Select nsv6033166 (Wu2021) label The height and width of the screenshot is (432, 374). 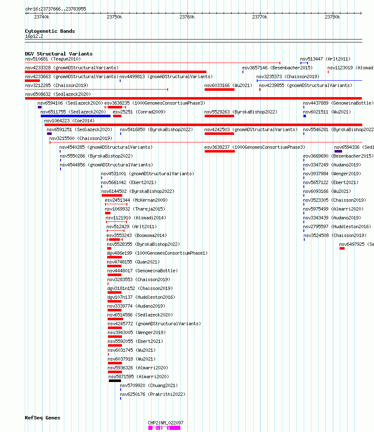pyautogui.click(x=228, y=85)
